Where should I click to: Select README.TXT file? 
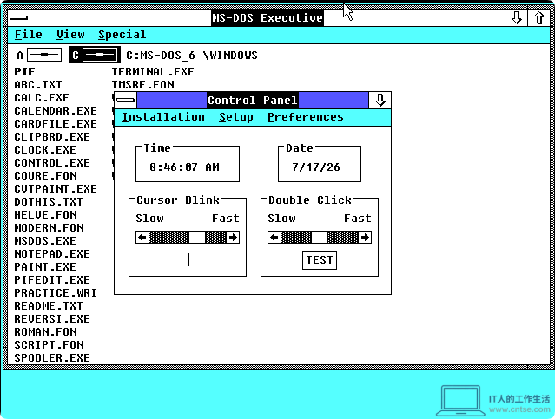click(x=49, y=306)
